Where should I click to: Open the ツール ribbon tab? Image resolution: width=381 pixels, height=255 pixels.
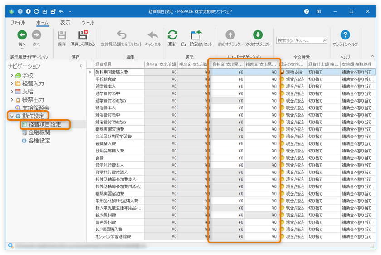[88, 23]
